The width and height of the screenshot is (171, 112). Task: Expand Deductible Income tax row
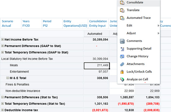point(2,110)
